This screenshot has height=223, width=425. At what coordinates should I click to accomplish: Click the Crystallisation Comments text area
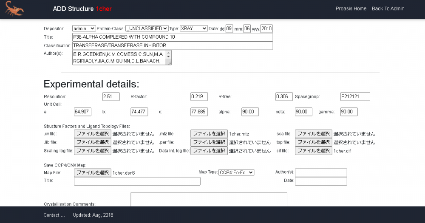[x=208, y=200]
